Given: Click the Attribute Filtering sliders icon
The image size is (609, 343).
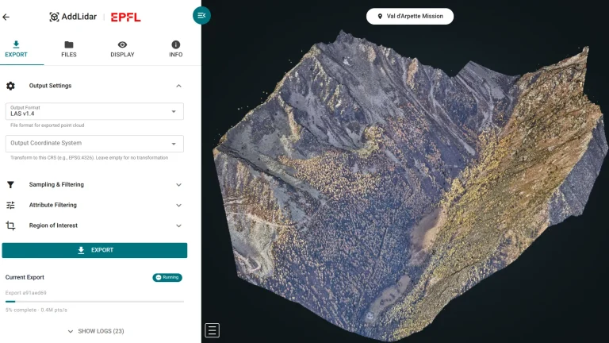Looking at the screenshot, I should pos(10,205).
